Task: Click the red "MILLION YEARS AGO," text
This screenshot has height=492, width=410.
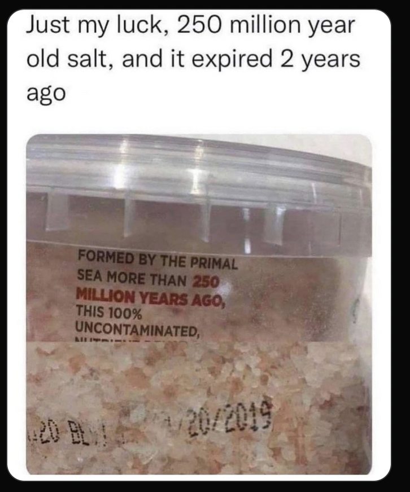Action: point(150,298)
